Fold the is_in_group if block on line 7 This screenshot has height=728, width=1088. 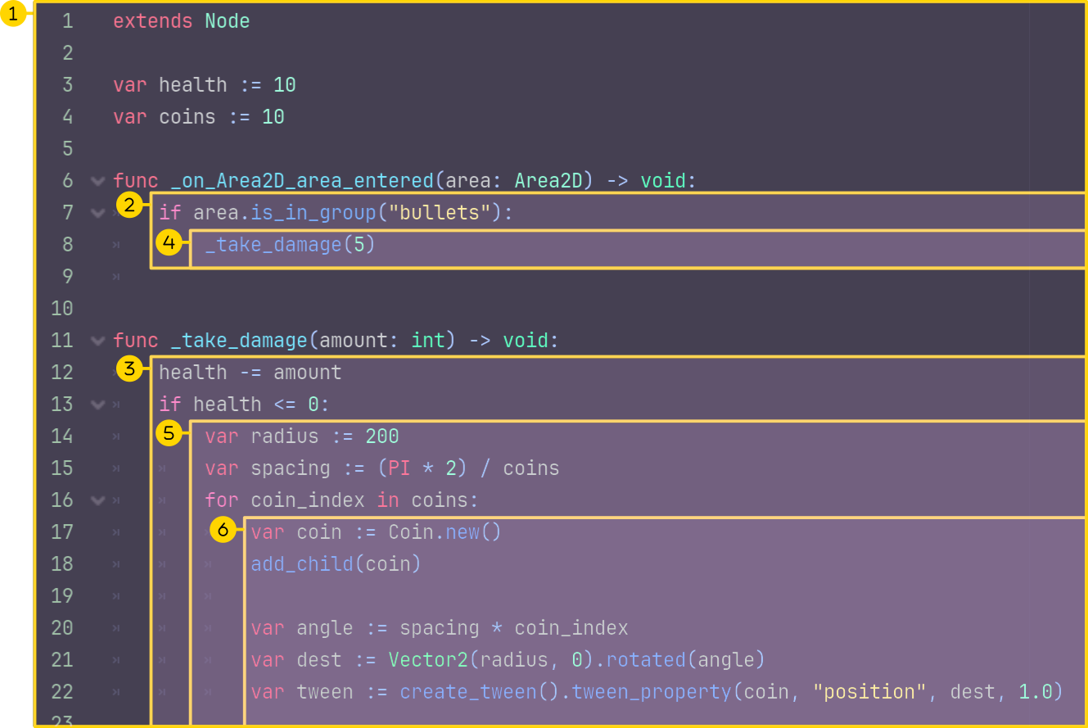point(98,213)
